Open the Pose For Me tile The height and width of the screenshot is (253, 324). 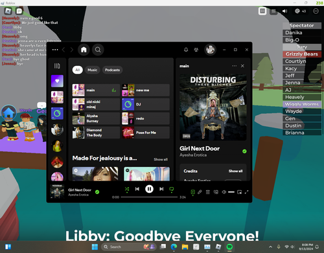146,133
